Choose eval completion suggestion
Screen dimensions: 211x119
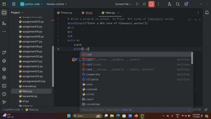point(136,59)
